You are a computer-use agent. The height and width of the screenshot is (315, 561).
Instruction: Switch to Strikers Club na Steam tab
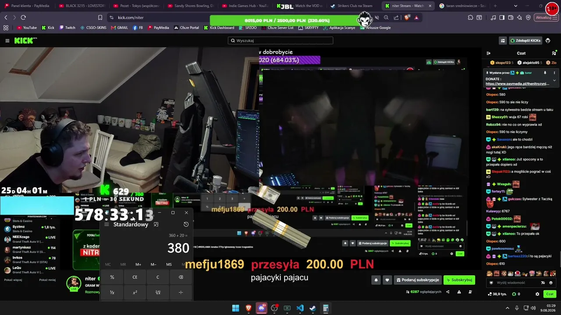[354, 6]
